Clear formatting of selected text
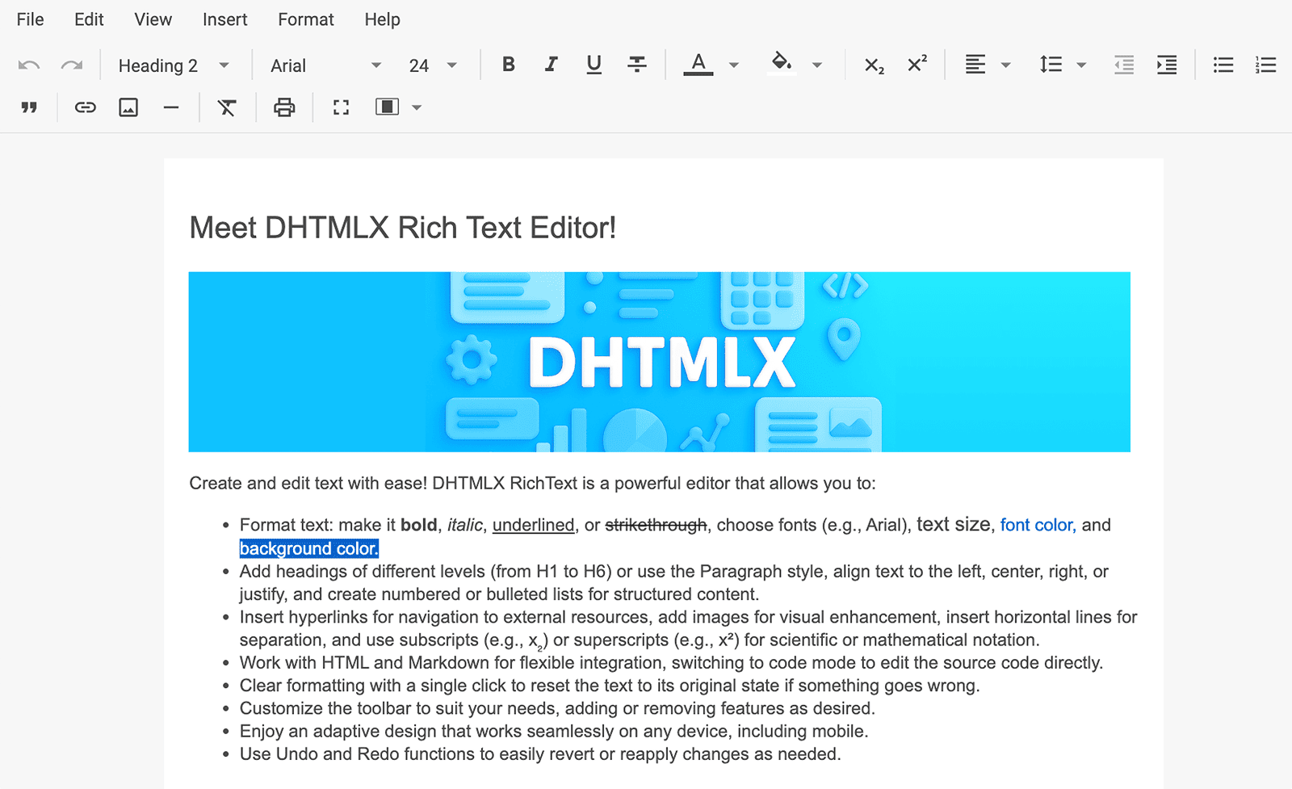 [227, 107]
